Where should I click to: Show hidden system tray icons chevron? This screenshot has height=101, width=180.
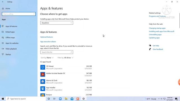pyautogui.click(x=159, y=99)
